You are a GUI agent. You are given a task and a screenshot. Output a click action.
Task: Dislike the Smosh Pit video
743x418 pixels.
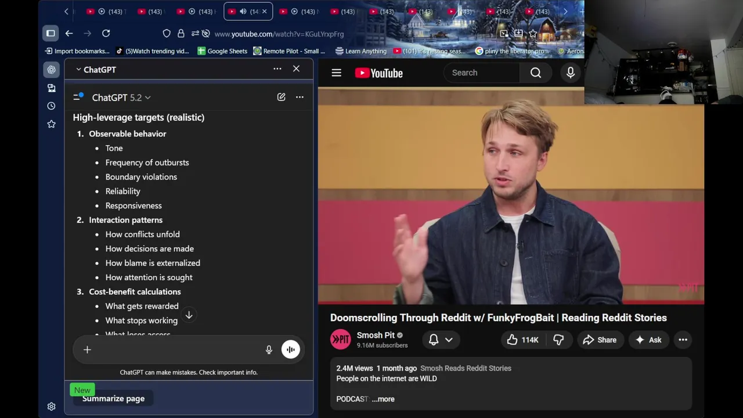(558, 340)
